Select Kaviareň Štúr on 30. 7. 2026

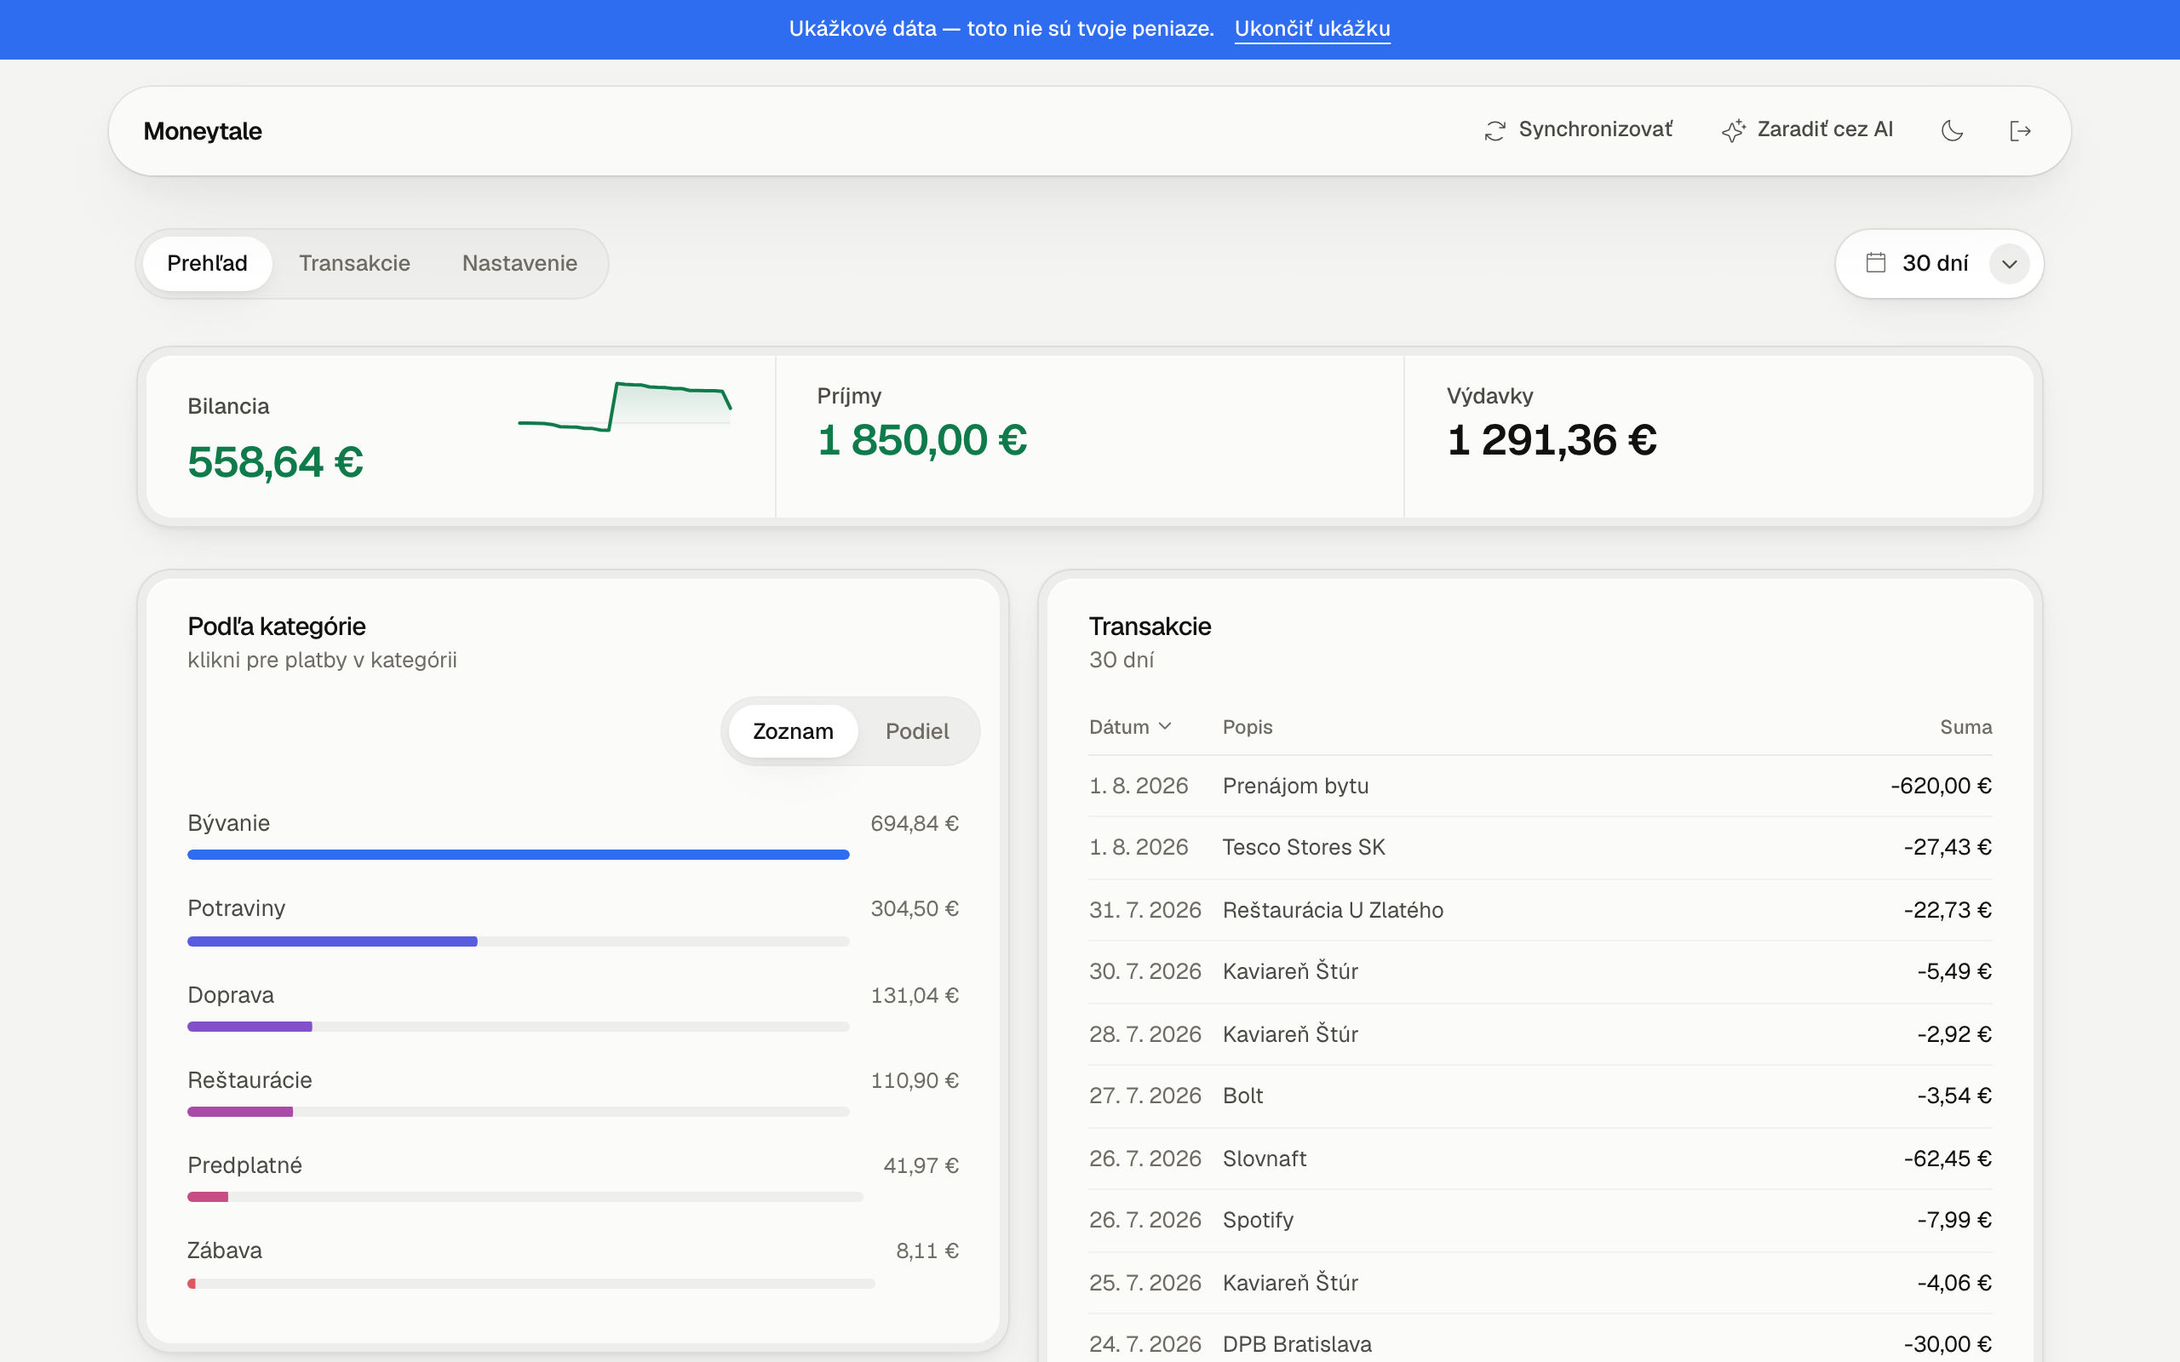click(x=1540, y=971)
